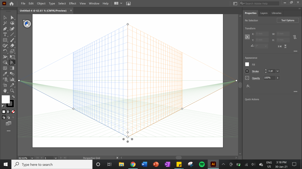Screen dimensions: 302x169
Task: Click the Properties panel Fill swatch
Action: pos(247,64)
